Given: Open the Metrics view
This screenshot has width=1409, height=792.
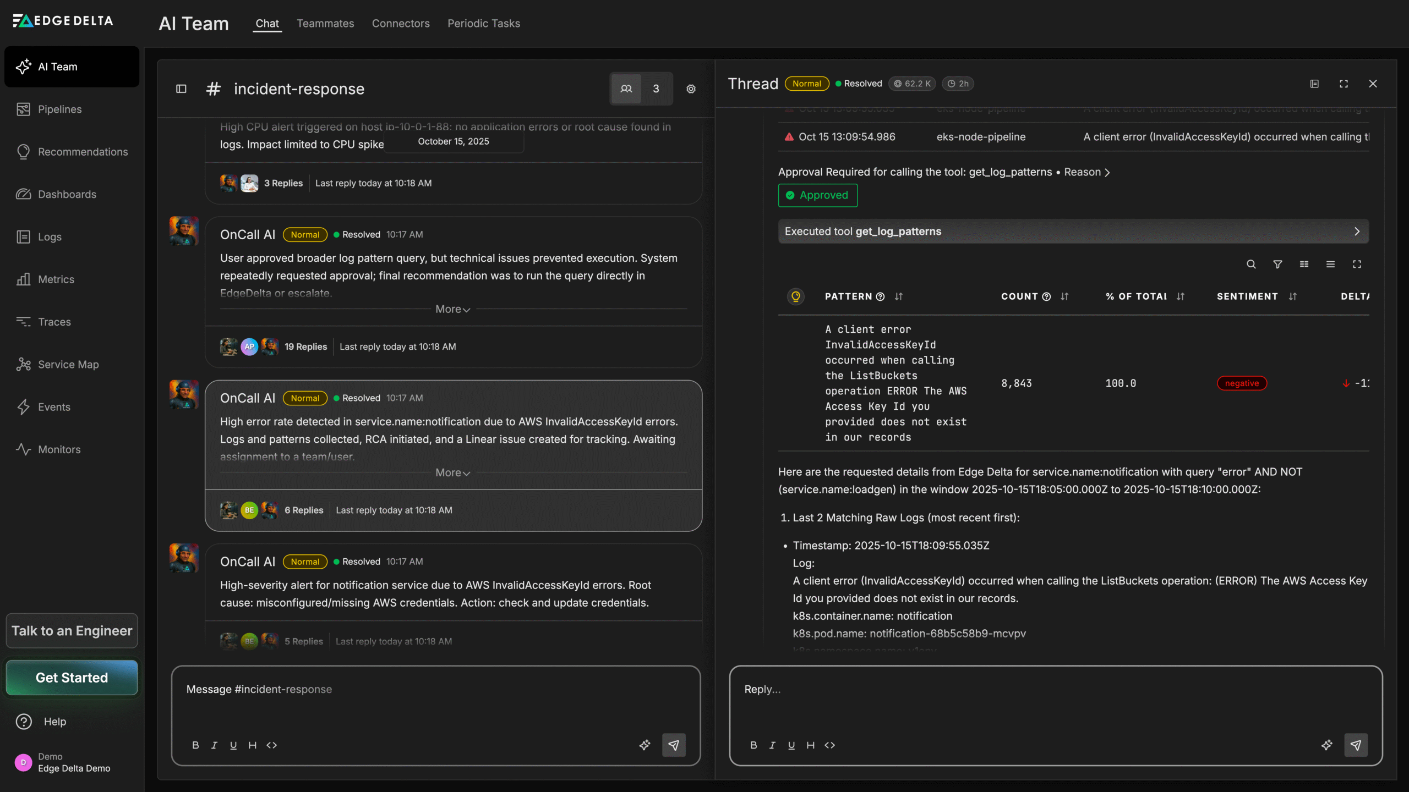Looking at the screenshot, I should (57, 279).
